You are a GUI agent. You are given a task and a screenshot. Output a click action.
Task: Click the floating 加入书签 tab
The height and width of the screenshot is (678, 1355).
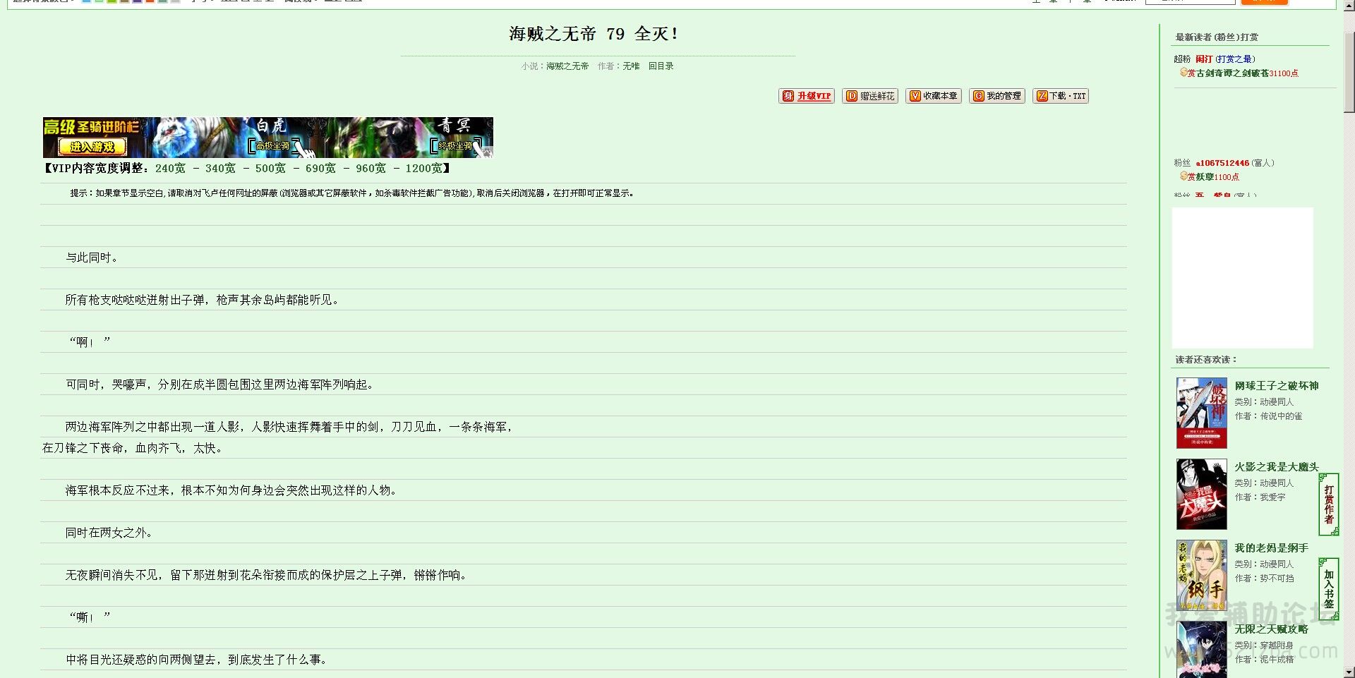coord(1329,589)
